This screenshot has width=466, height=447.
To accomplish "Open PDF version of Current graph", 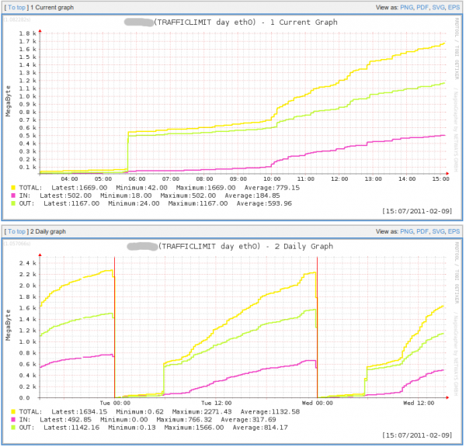I will [x=423, y=7].
